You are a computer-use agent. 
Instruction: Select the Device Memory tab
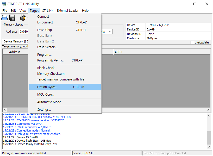(x=15, y=41)
